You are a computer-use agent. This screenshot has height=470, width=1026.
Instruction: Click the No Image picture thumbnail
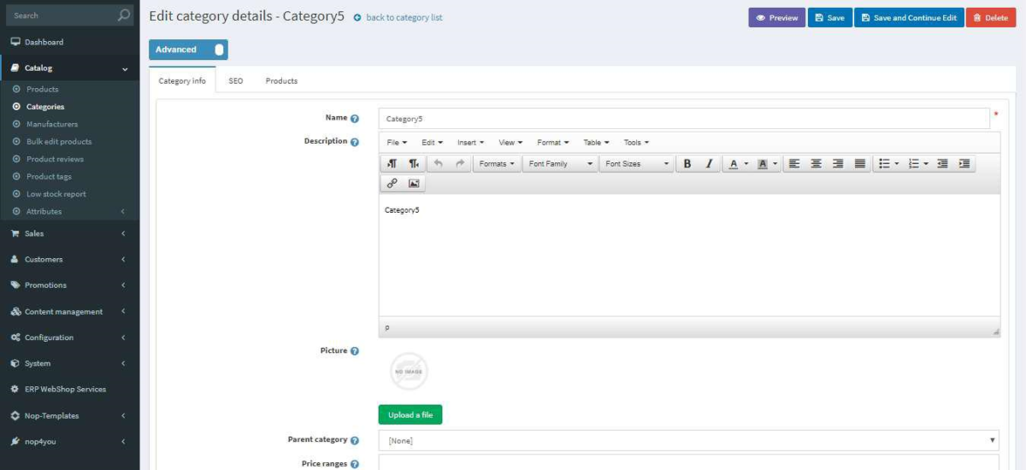pyautogui.click(x=410, y=372)
